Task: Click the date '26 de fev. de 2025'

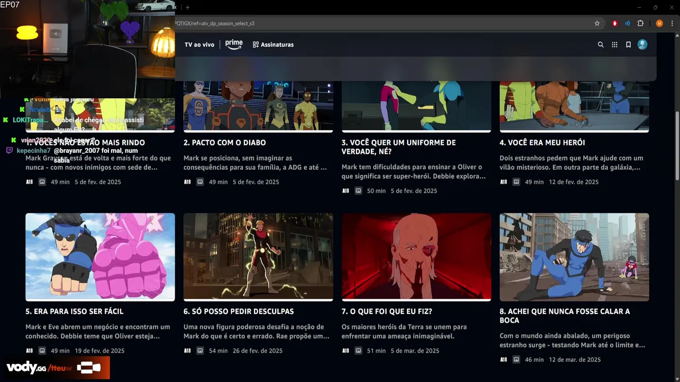Action: click(x=258, y=351)
